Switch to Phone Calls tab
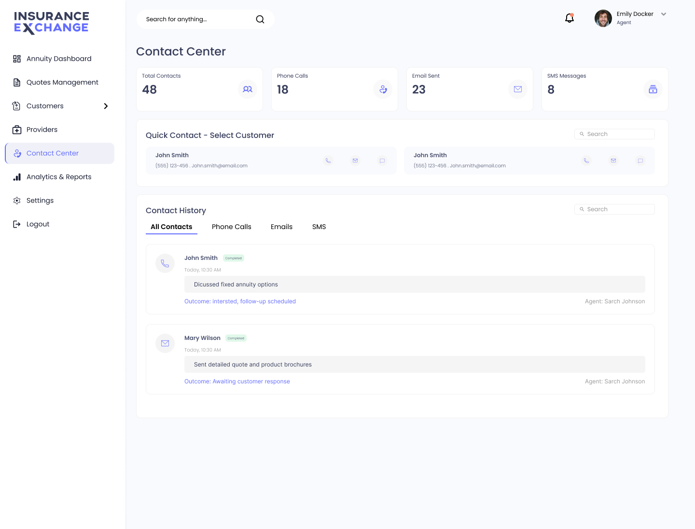 click(232, 227)
